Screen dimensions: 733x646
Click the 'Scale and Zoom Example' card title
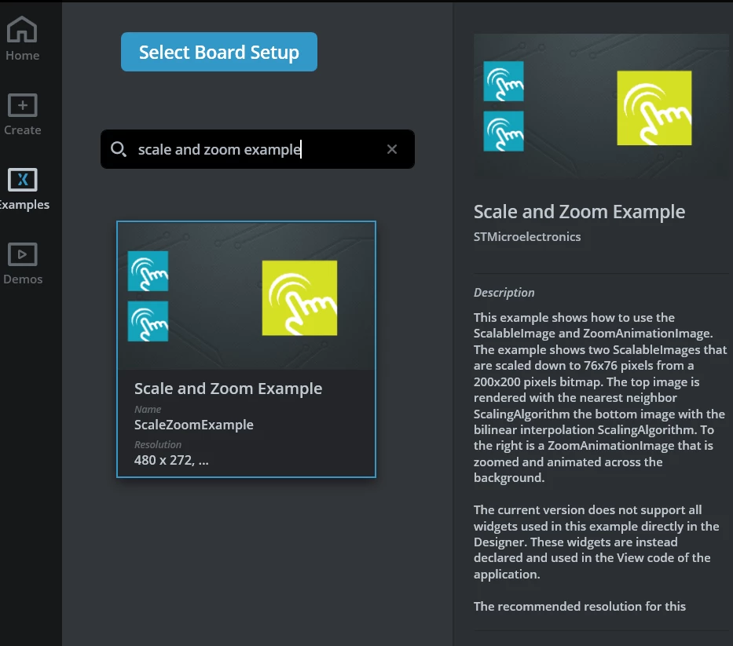click(228, 389)
